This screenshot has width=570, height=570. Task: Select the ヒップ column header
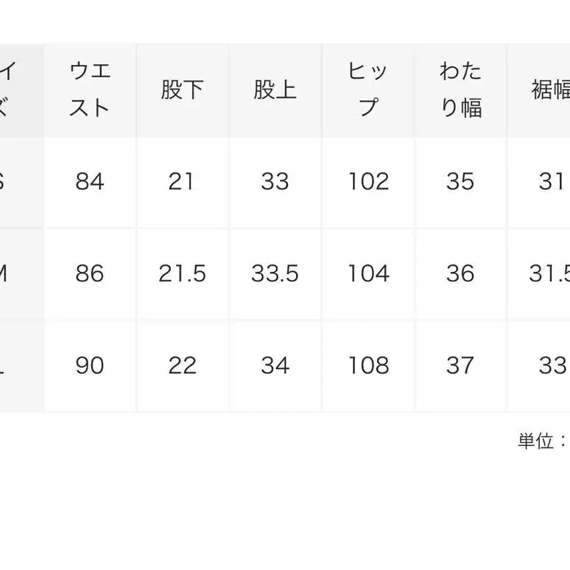coord(368,90)
